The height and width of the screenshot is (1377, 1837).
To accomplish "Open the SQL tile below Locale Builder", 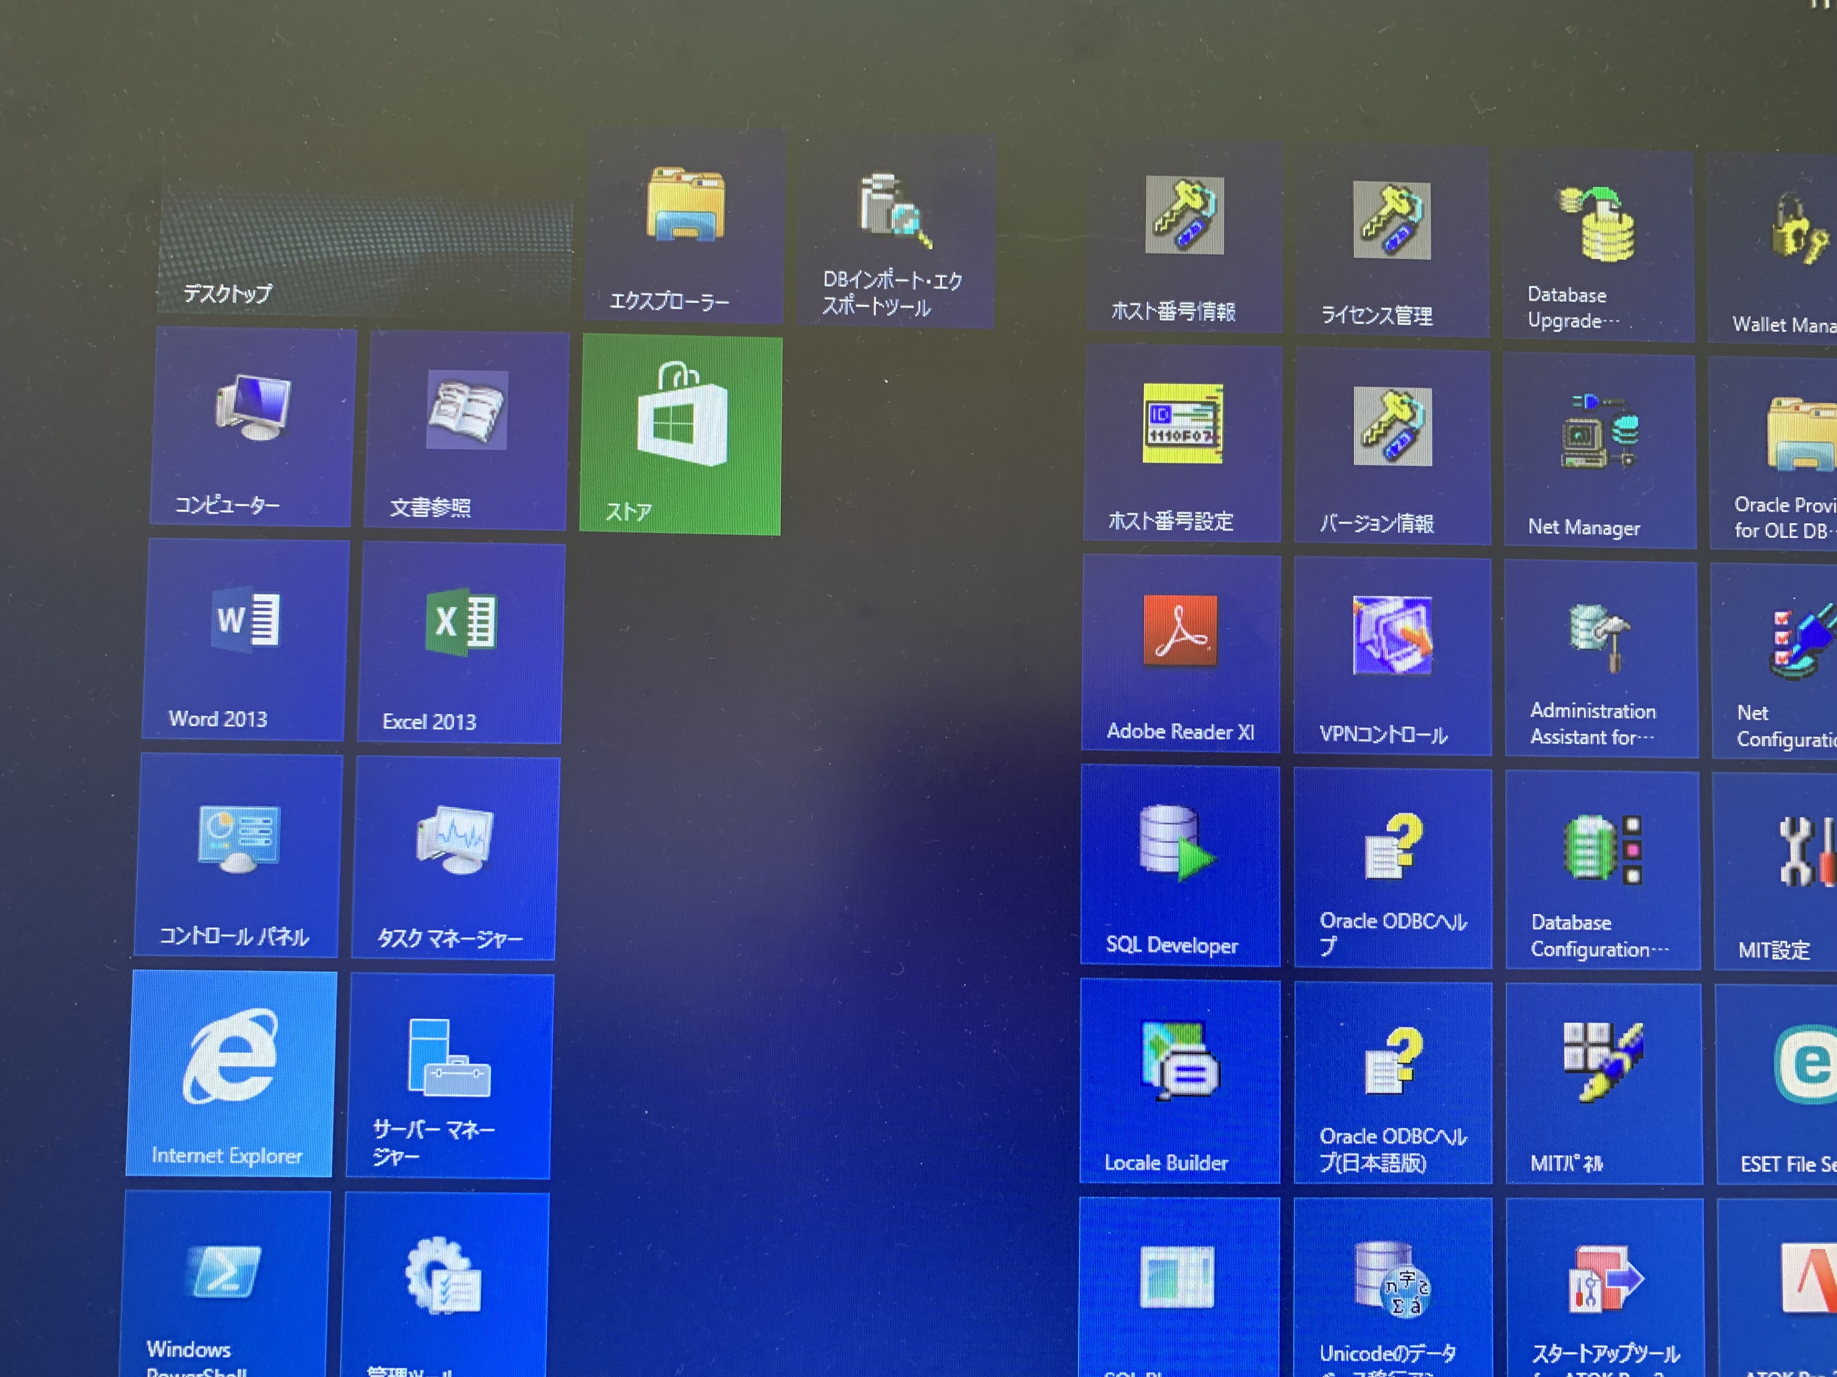I will (1179, 1286).
